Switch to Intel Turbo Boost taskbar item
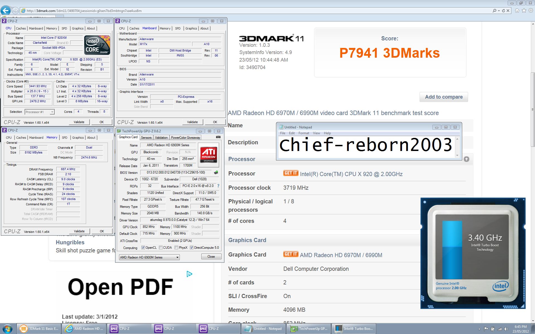Image resolution: width=535 pixels, height=334 pixels. coord(354,329)
